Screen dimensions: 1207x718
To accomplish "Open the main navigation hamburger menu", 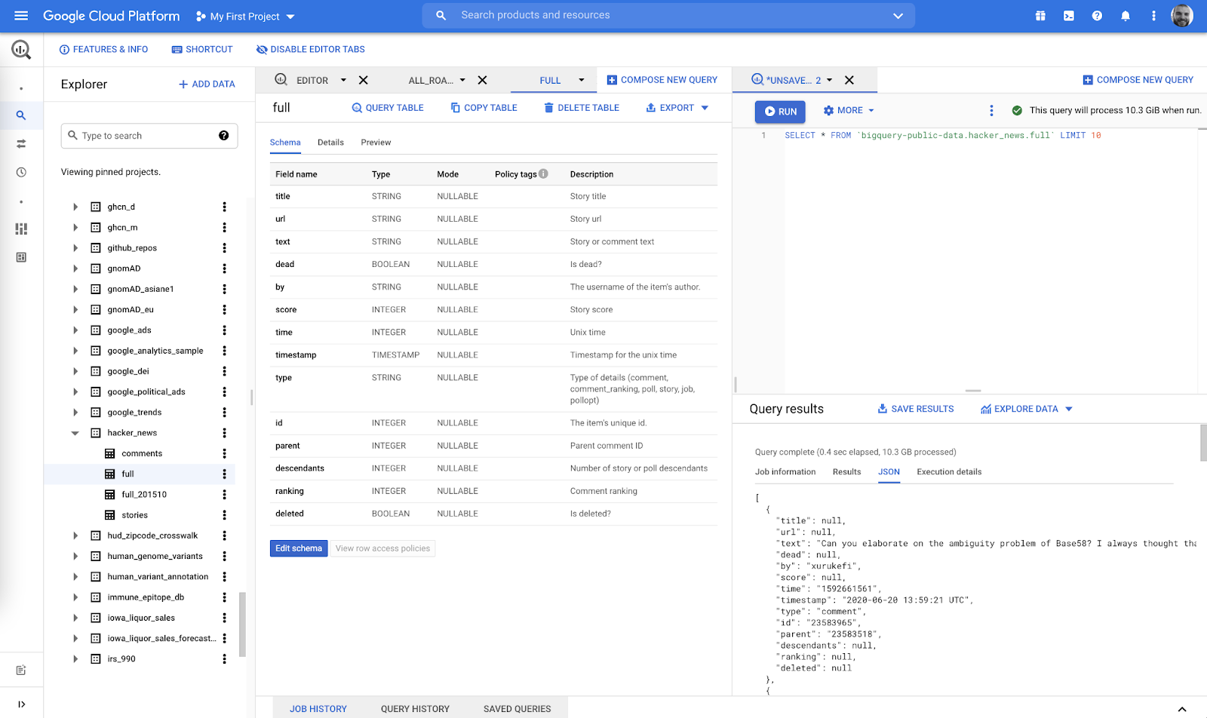I will (x=21, y=16).
